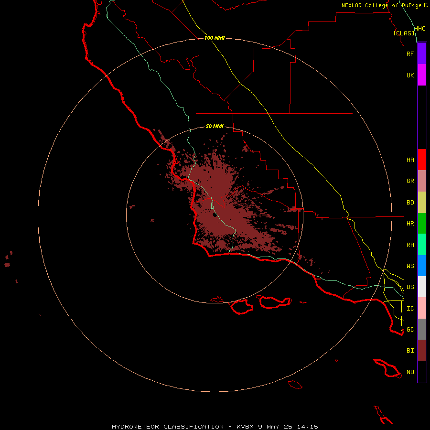Select the "BD" legend label
430x430 pixels.
coord(410,203)
